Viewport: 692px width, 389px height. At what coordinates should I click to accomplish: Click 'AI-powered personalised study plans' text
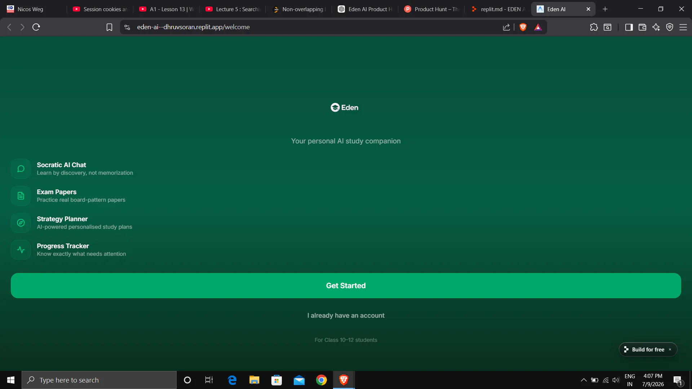point(84,227)
